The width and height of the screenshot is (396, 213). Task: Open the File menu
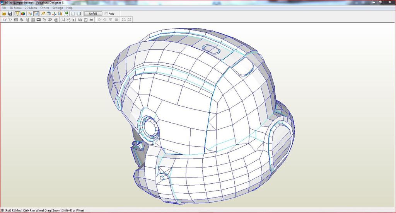tap(4, 8)
